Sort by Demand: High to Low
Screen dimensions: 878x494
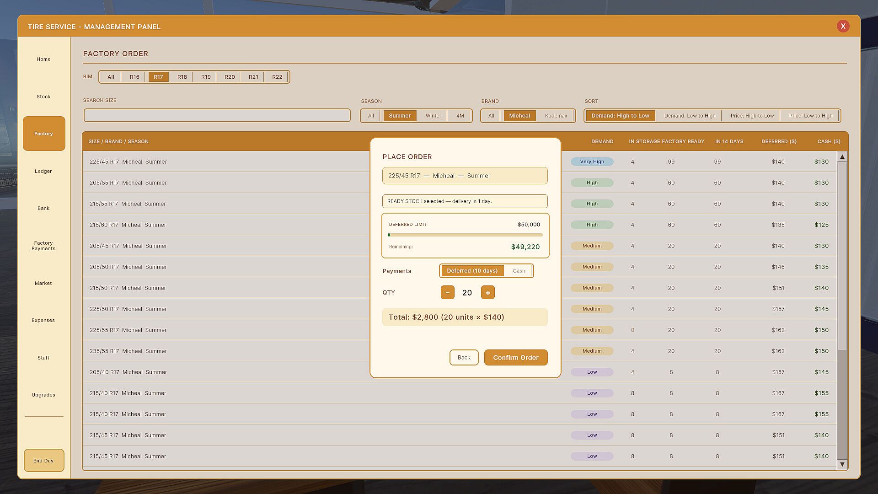click(620, 116)
